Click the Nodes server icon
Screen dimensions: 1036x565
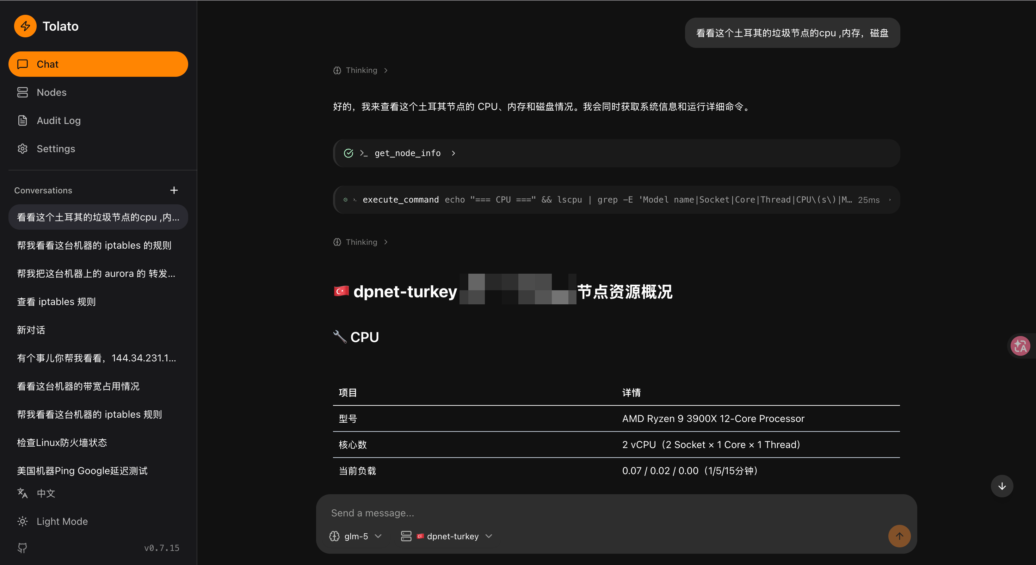point(23,93)
